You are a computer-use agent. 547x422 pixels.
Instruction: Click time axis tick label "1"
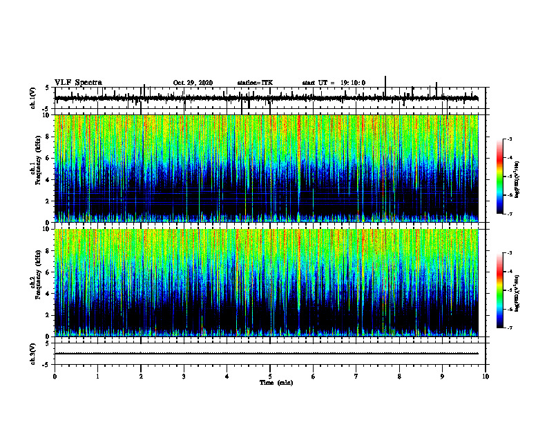pyautogui.click(x=97, y=376)
